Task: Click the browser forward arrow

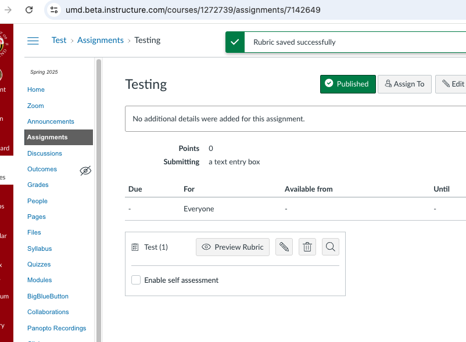Action: (x=8, y=10)
